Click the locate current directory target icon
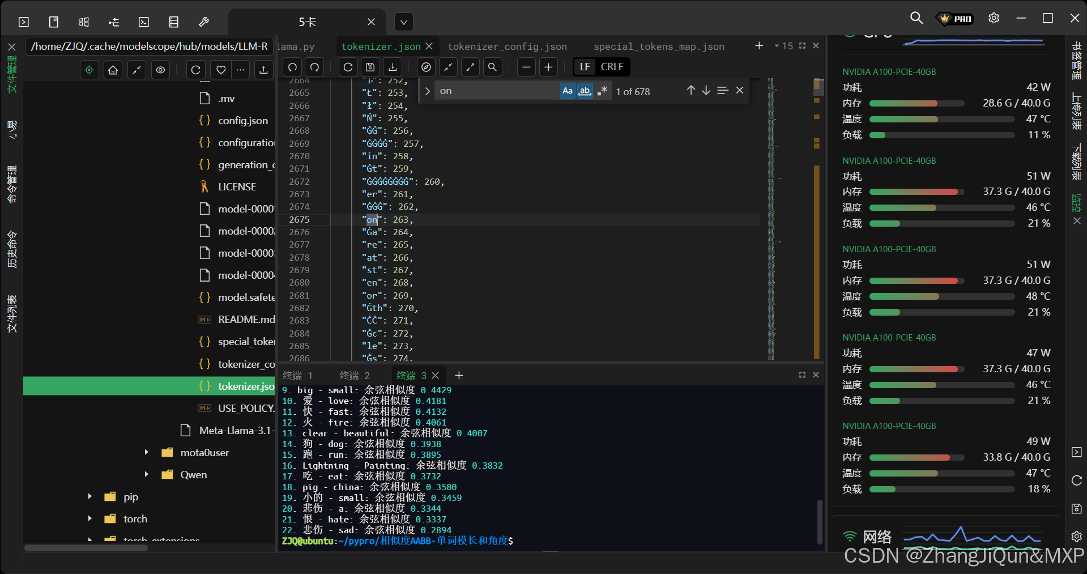Viewport: 1087px width, 574px height. [89, 70]
